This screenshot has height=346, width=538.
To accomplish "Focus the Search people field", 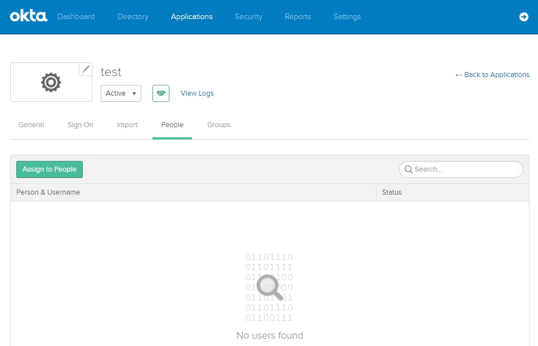I will (x=461, y=169).
